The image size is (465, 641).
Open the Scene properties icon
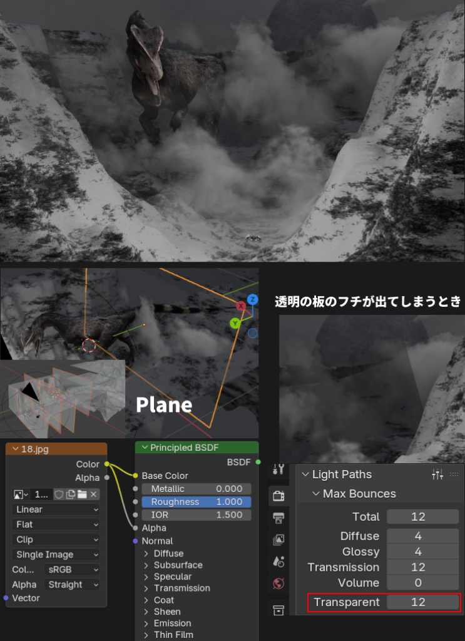[278, 562]
